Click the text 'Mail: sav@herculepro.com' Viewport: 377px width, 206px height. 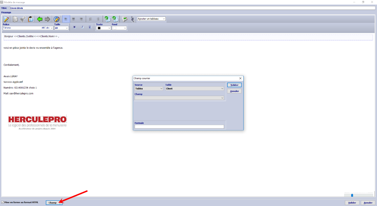click(x=18, y=93)
